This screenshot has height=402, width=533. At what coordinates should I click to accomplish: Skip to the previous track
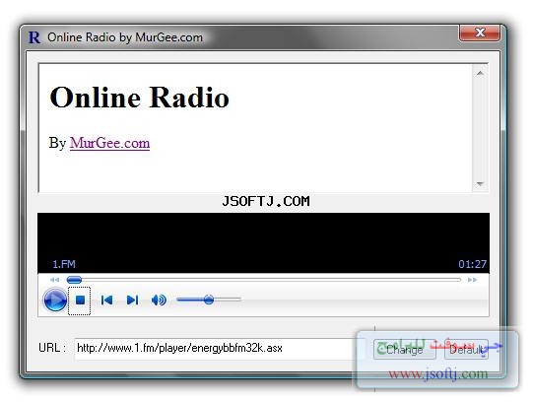[106, 301]
